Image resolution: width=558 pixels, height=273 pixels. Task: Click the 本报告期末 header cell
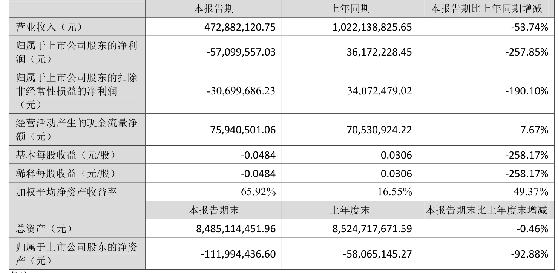point(213,210)
